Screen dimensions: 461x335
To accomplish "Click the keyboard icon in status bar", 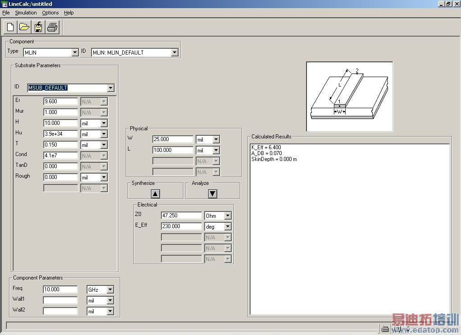I will pyautogui.click(x=385, y=329).
